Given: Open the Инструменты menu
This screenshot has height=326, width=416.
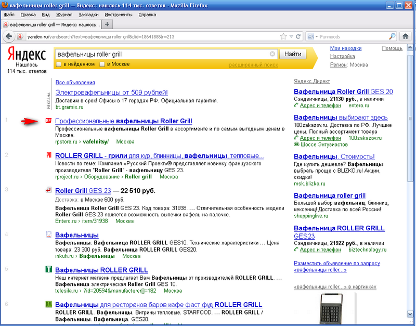Looking at the screenshot, I should click(x=119, y=15).
